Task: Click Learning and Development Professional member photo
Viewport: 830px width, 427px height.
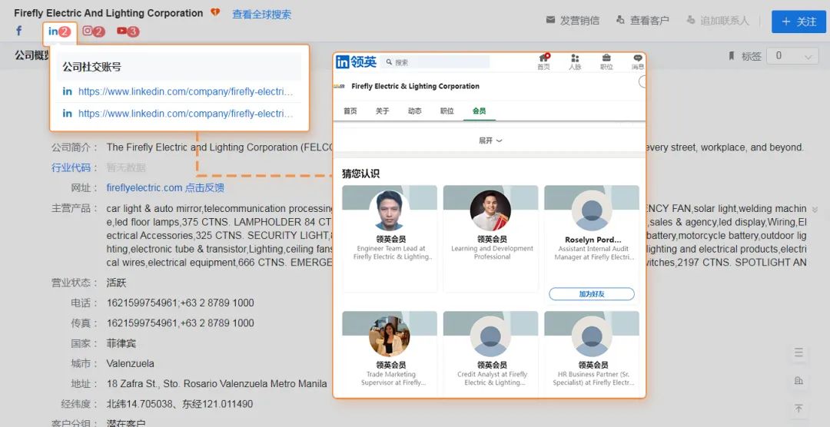Action: pyautogui.click(x=490, y=210)
